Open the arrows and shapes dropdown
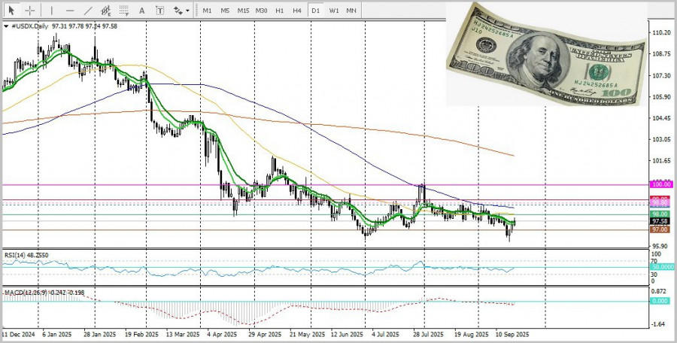Screen dimensions: 677x343 [x=181, y=11]
